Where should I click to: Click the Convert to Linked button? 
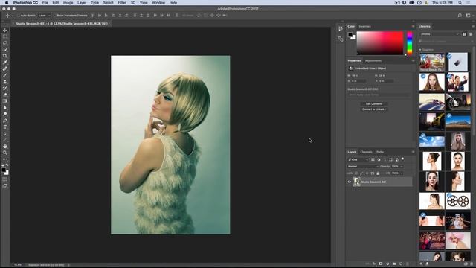[374, 109]
